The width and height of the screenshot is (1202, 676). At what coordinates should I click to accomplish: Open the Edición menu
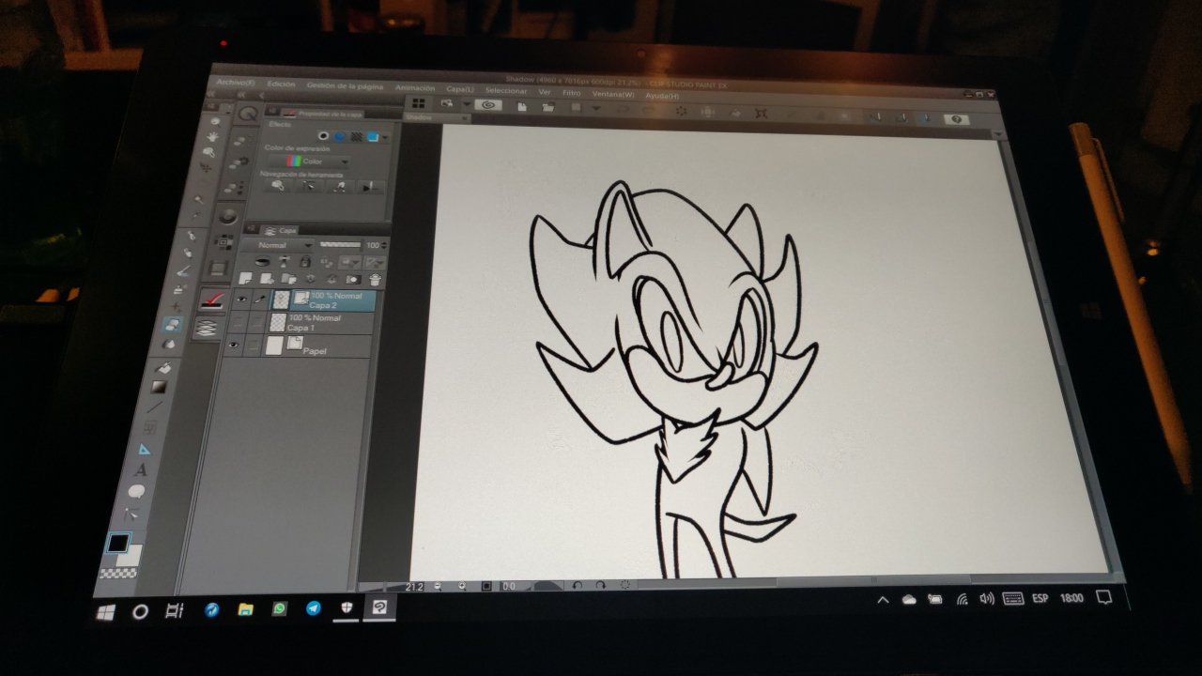click(281, 84)
